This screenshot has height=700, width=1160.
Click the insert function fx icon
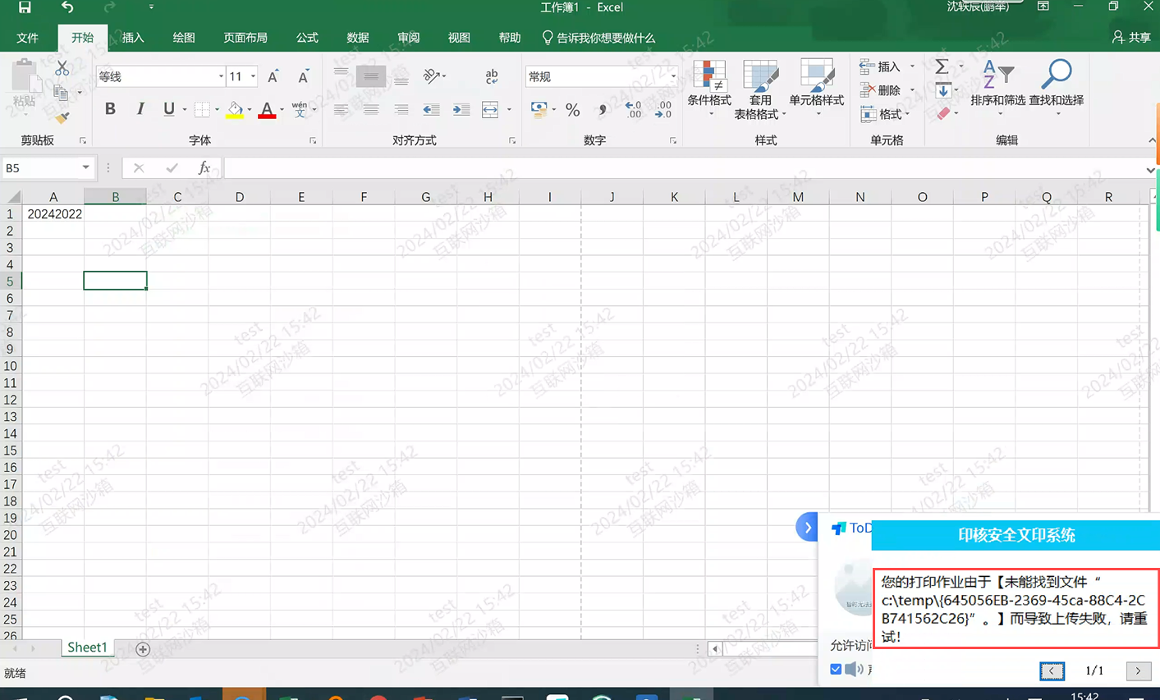pos(204,168)
